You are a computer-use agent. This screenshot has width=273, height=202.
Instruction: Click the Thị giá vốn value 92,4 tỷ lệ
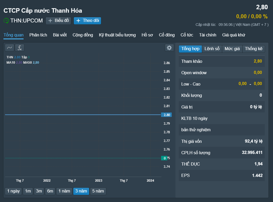pos(253,141)
